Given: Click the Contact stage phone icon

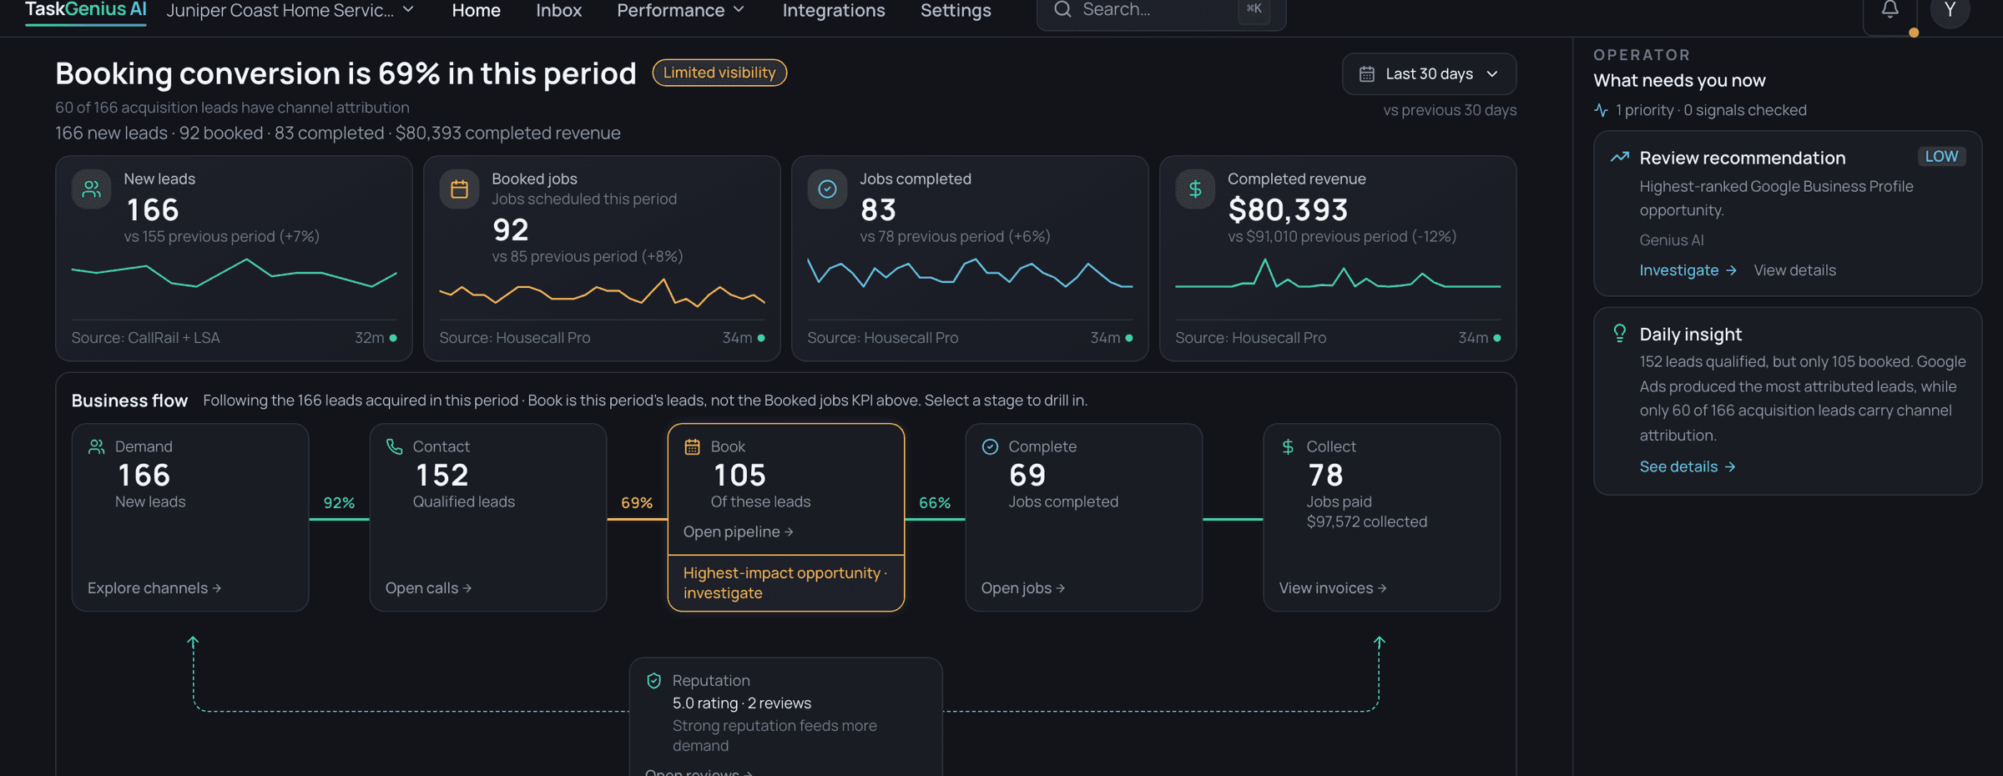Looking at the screenshot, I should pos(395,447).
